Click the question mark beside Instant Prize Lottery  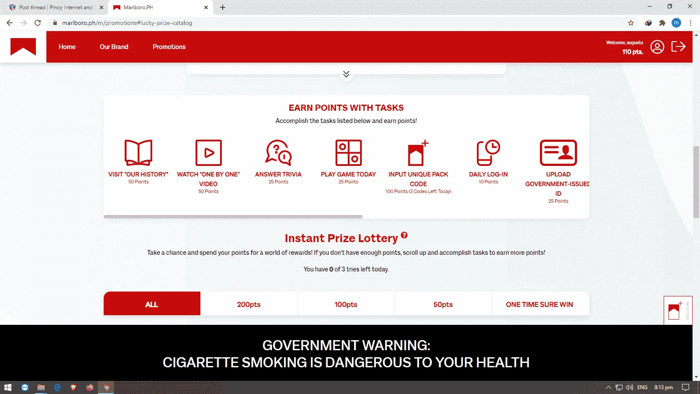coord(404,235)
